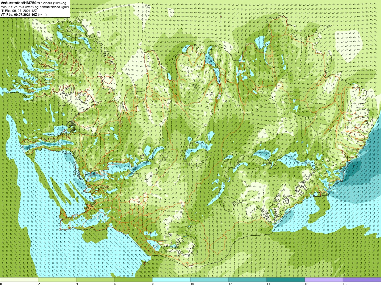This screenshot has width=381, height=286.
Task: Click the 'IT: Fös. 09. 07. 2021 12Z' line
Action: (19, 11)
